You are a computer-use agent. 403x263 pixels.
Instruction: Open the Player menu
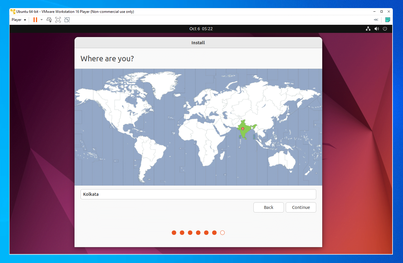pos(17,19)
